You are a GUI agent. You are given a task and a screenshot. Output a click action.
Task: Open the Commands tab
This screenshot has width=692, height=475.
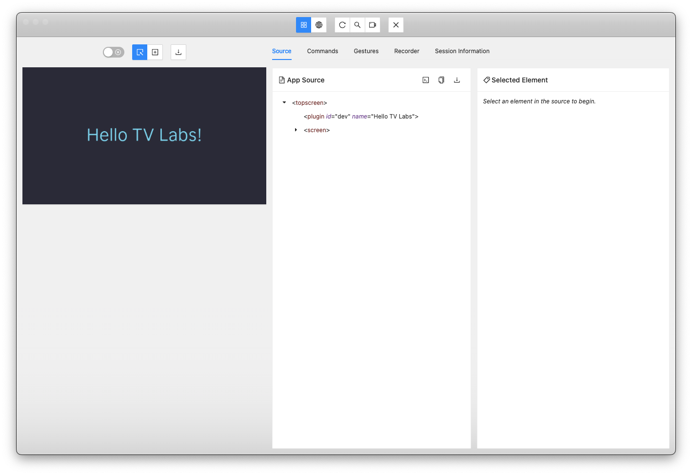click(x=322, y=51)
